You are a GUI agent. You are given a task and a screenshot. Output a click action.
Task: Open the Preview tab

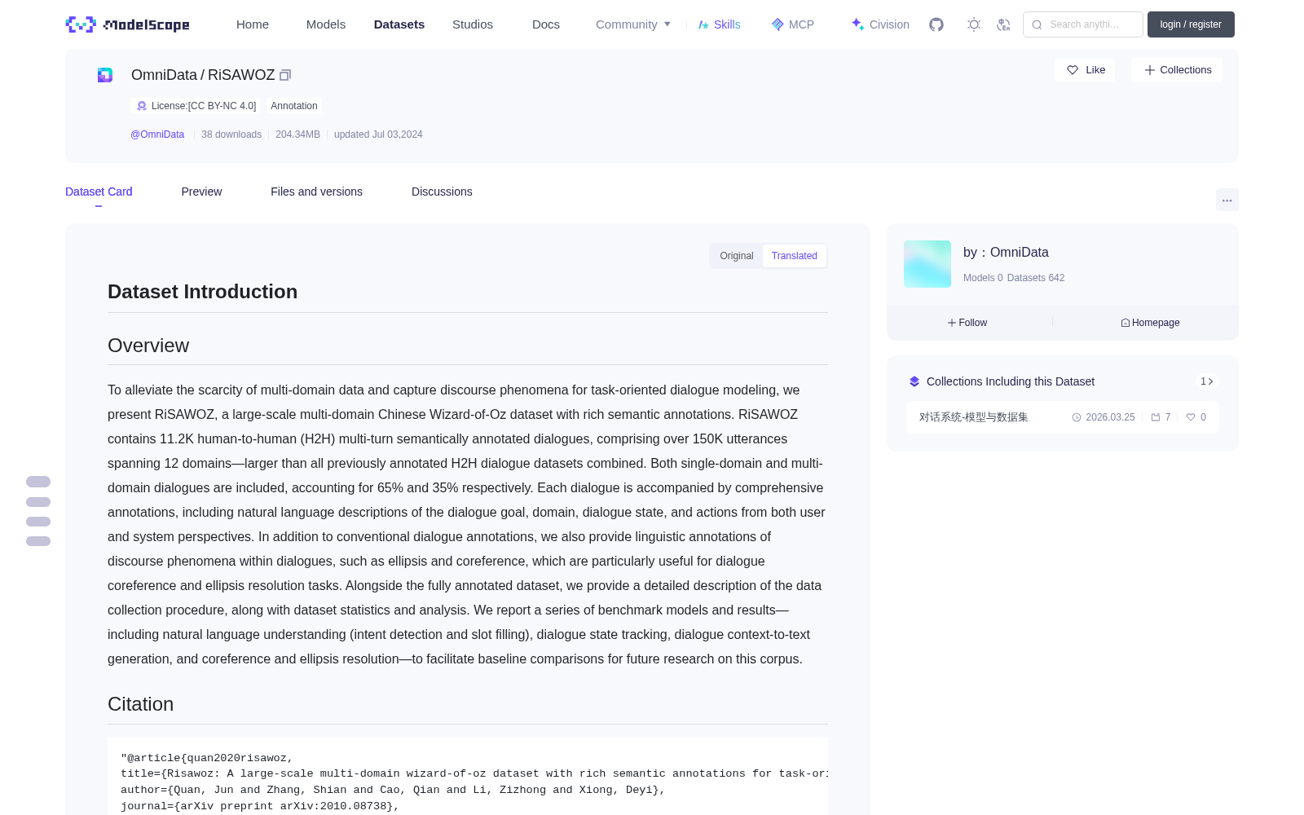[x=201, y=192]
